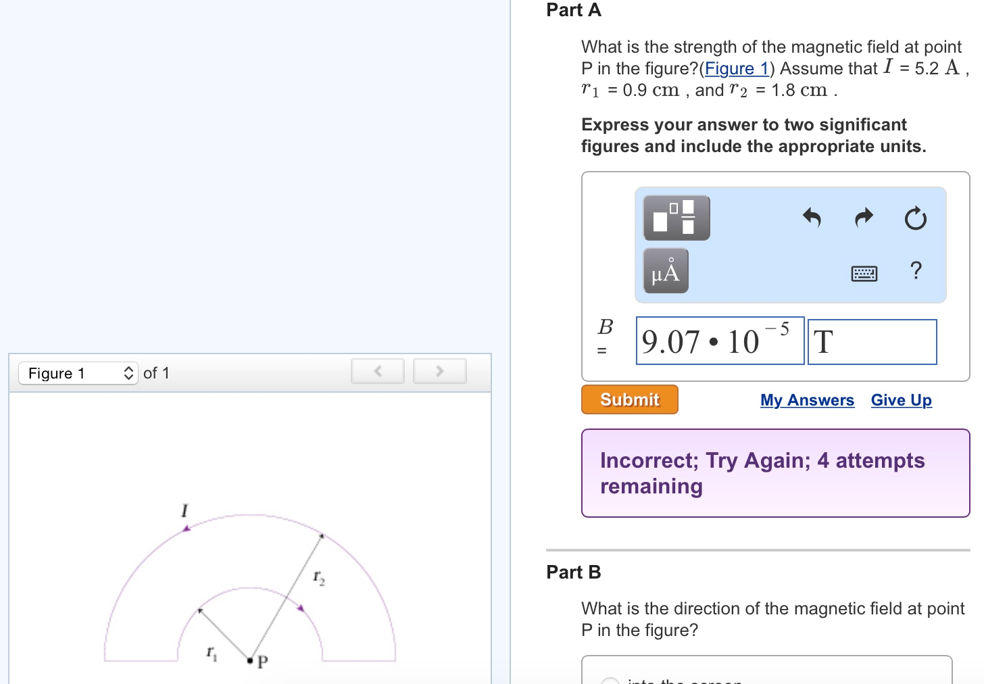Show keyboard shortcuts icon
The height and width of the screenshot is (684, 984).
tap(864, 274)
